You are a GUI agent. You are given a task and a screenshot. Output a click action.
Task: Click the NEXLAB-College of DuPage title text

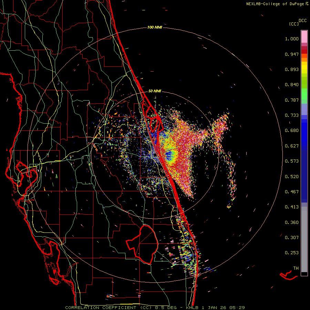[x=276, y=4]
